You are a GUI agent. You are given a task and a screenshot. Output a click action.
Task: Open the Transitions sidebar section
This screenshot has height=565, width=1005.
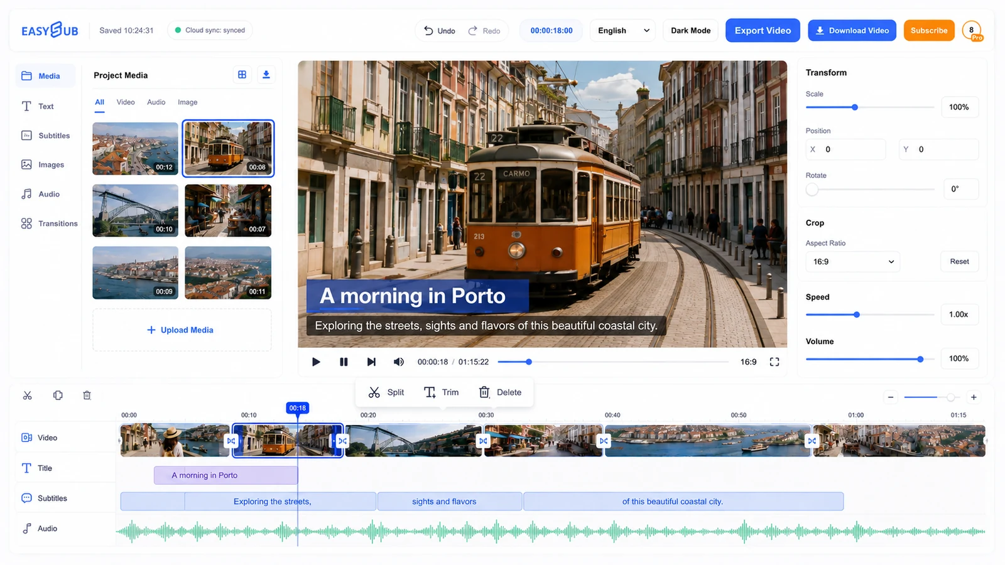(x=49, y=223)
